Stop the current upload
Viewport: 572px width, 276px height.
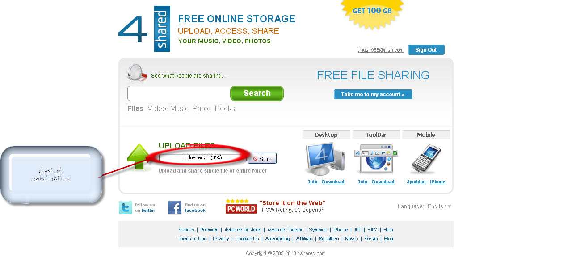[262, 158]
